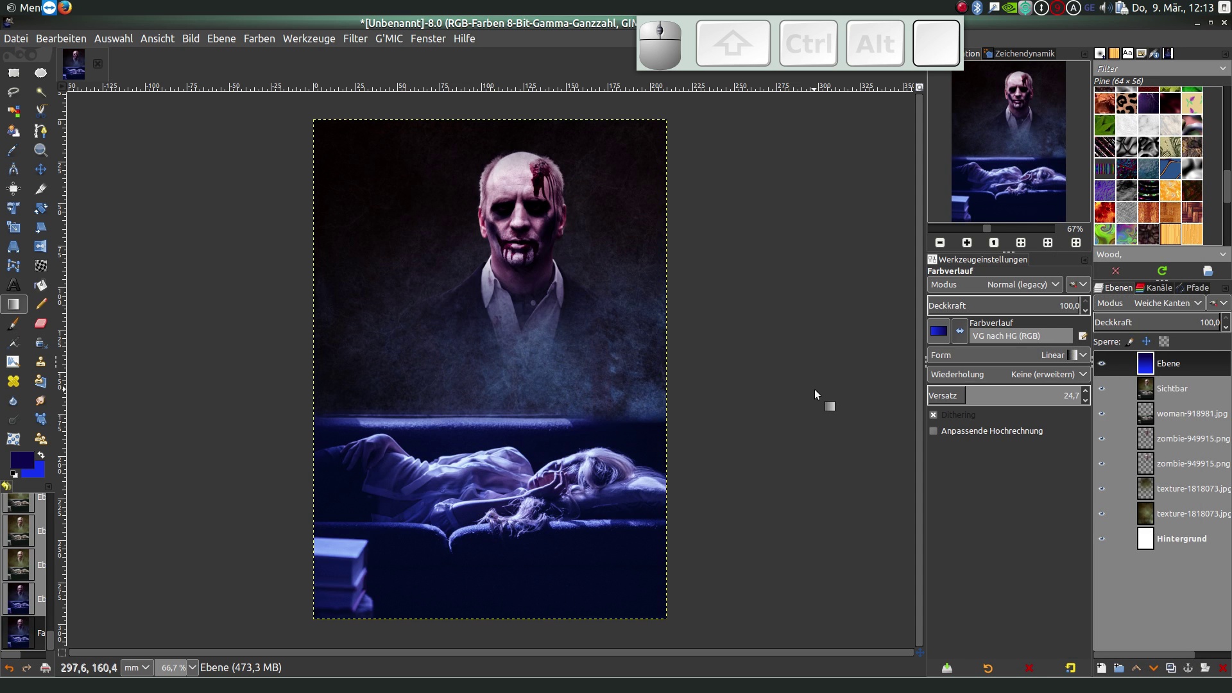The width and height of the screenshot is (1232, 693).
Task: Click the foreground color swatch
Action: tap(22, 459)
